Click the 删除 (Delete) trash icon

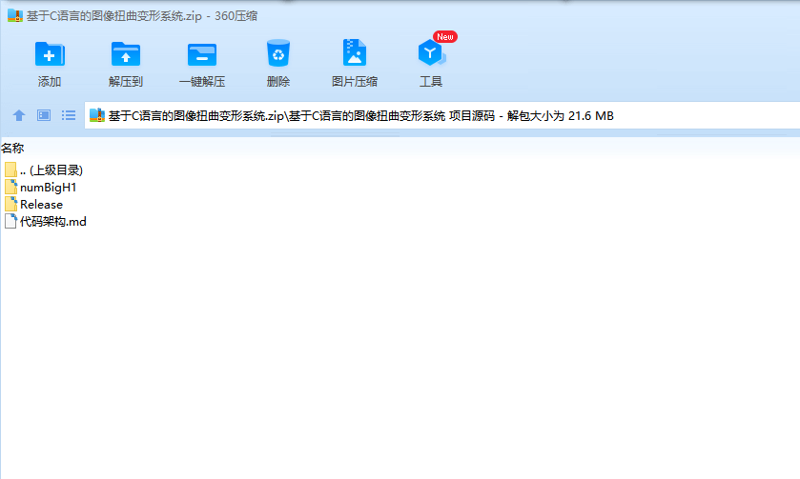pos(278,53)
